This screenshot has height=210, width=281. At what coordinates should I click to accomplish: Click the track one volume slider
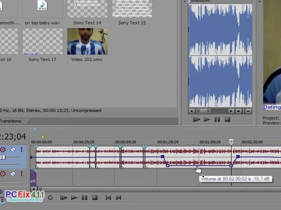coord(3,157)
